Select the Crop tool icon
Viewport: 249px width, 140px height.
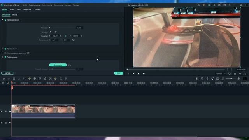point(24,79)
